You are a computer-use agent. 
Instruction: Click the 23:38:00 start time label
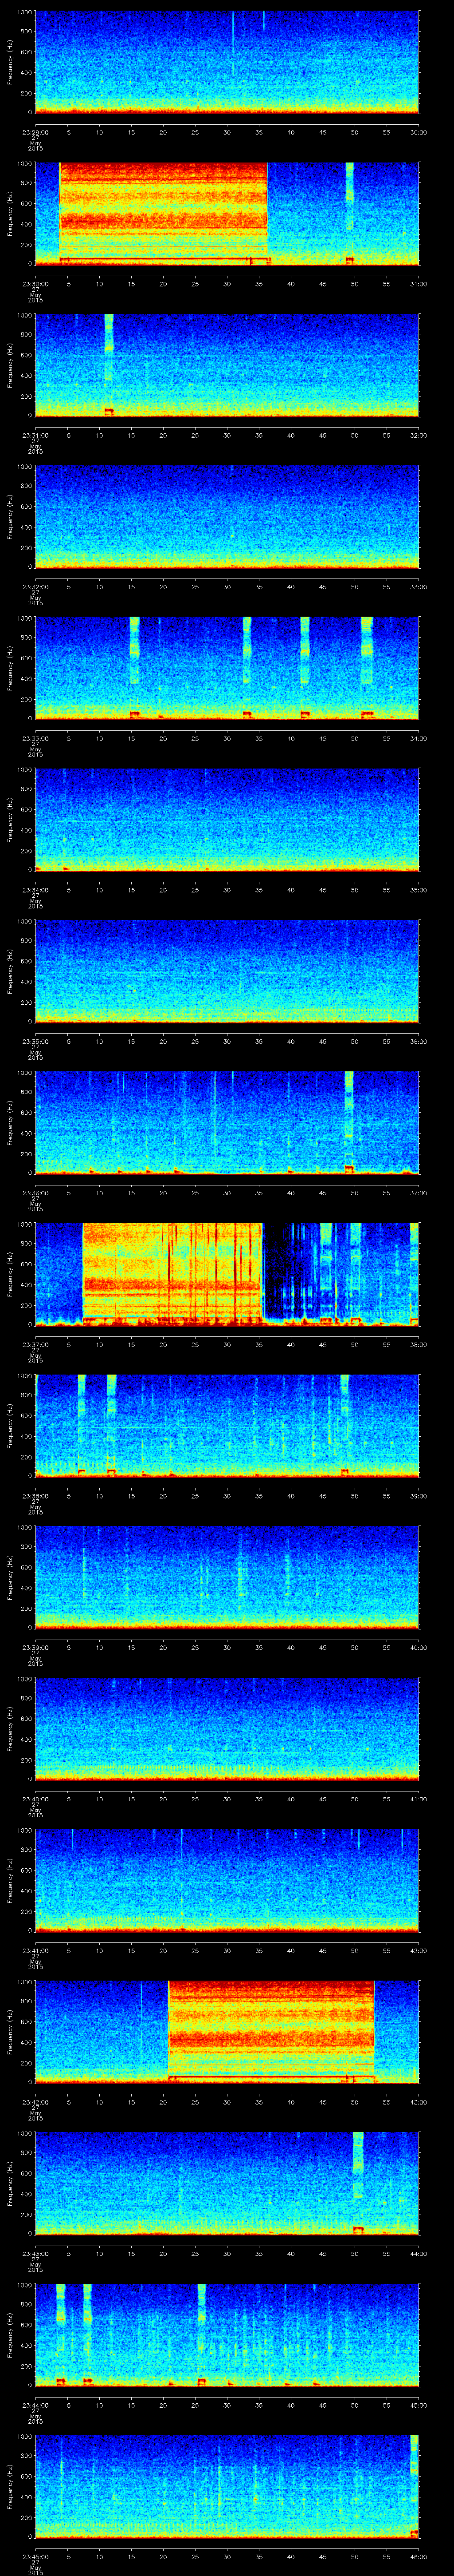[35, 1496]
